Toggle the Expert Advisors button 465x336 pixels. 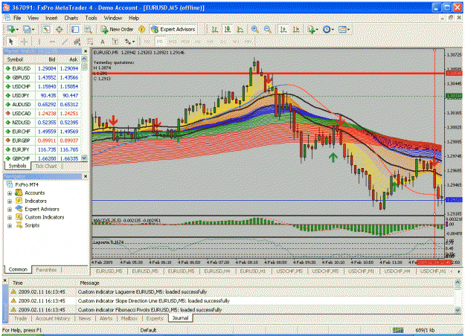[x=173, y=29]
